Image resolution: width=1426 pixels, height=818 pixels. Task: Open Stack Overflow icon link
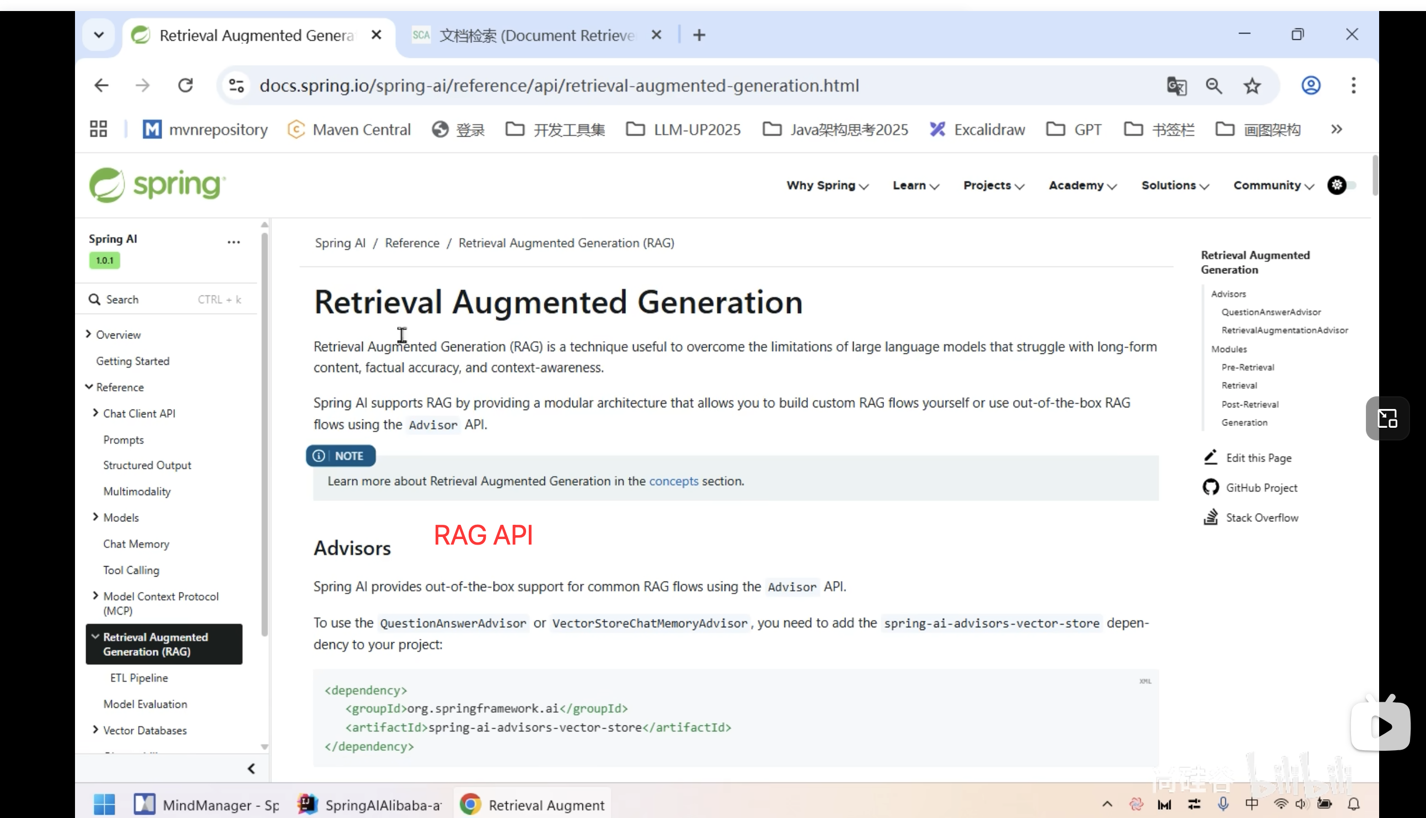pyautogui.click(x=1210, y=517)
